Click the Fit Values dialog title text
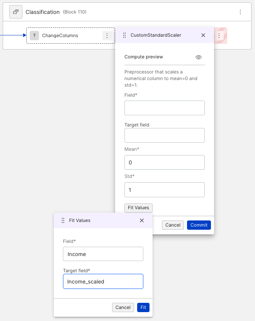Screen dimensions: 255x321 point(80,220)
